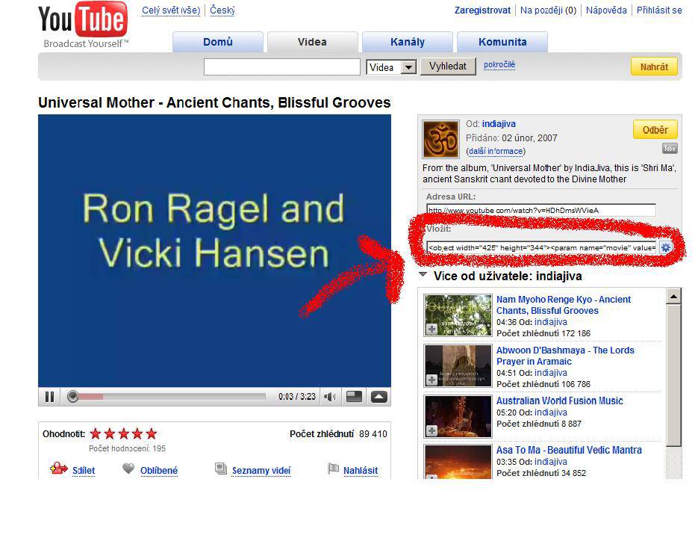This screenshot has width=698, height=544.
Task: Expand the další informace description link
Action: [x=496, y=151]
